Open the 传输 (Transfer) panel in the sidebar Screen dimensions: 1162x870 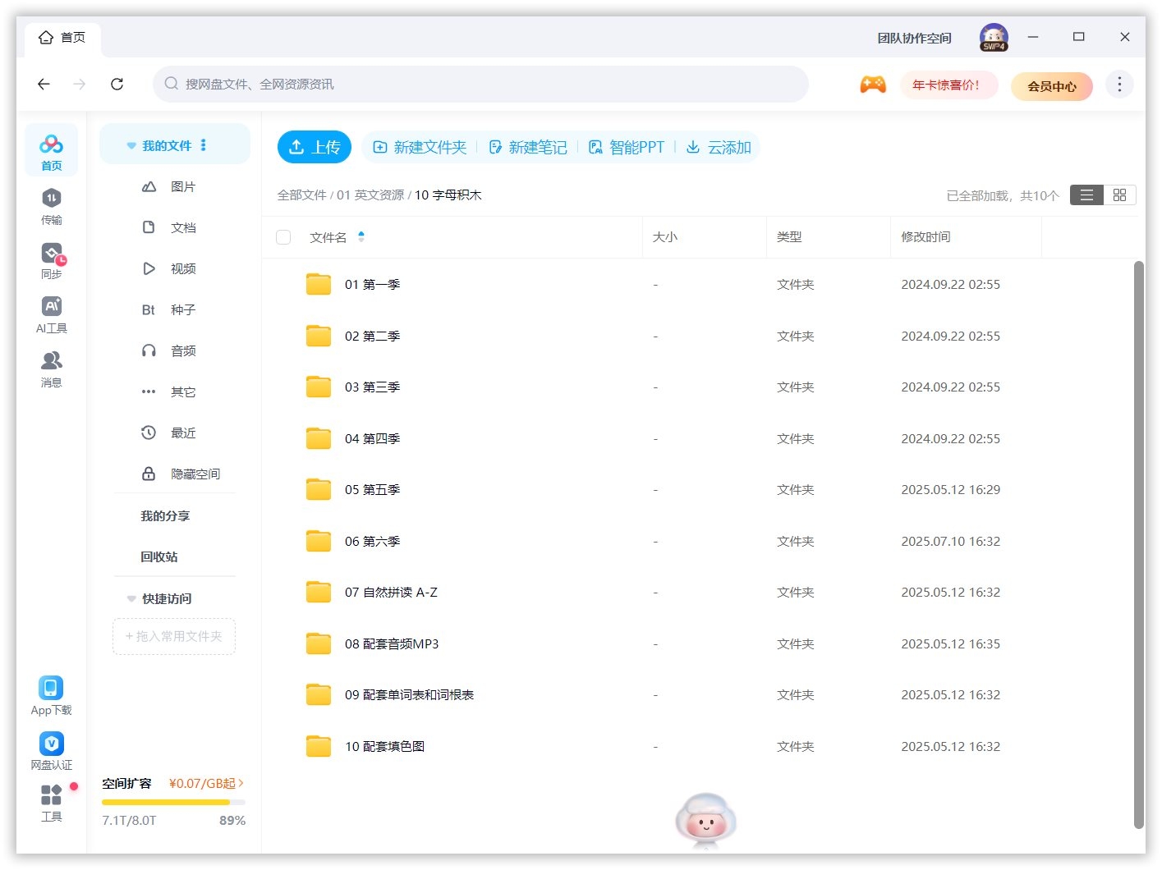pos(51,205)
